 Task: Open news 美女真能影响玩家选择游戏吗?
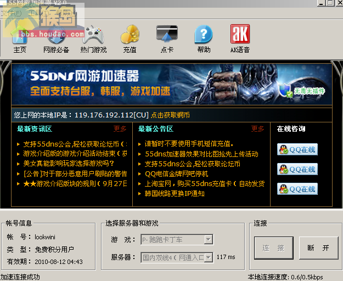[69, 164]
